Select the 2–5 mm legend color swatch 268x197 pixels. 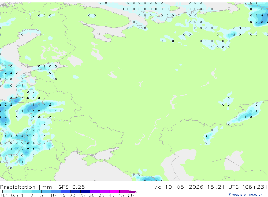tap(36, 192)
